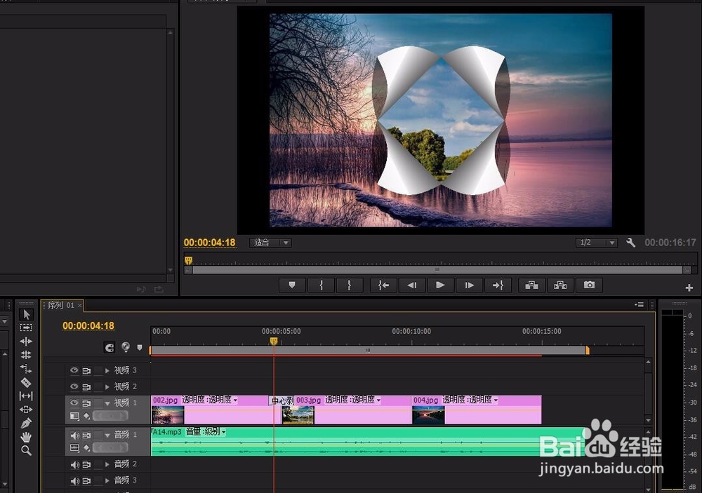Image resolution: width=702 pixels, height=493 pixels.
Task: Toggle visibility of 视频 2 track
Action: [x=74, y=386]
